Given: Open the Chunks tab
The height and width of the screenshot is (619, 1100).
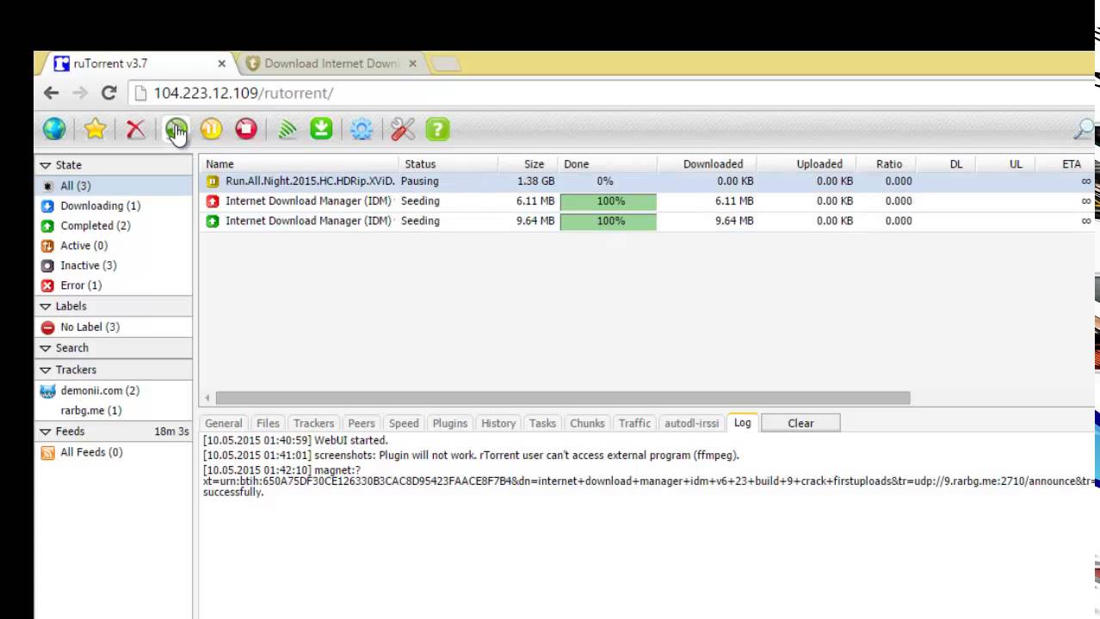Looking at the screenshot, I should pyautogui.click(x=587, y=423).
